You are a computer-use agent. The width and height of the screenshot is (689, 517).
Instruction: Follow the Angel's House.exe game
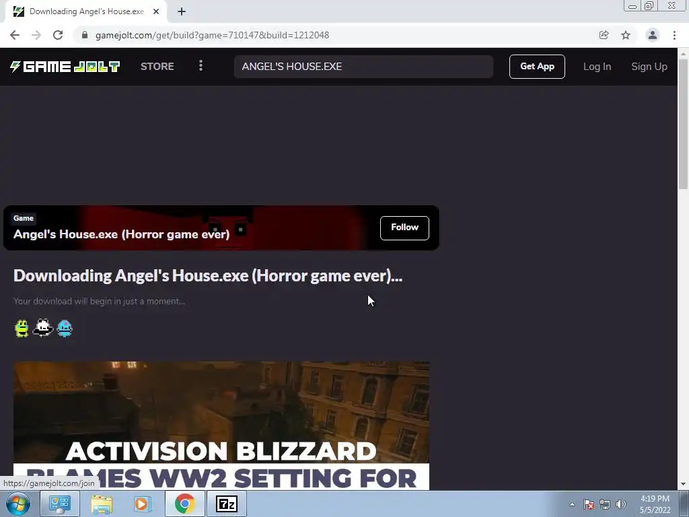click(x=404, y=228)
